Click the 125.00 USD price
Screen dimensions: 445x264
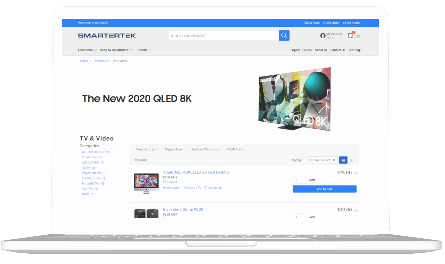point(347,173)
